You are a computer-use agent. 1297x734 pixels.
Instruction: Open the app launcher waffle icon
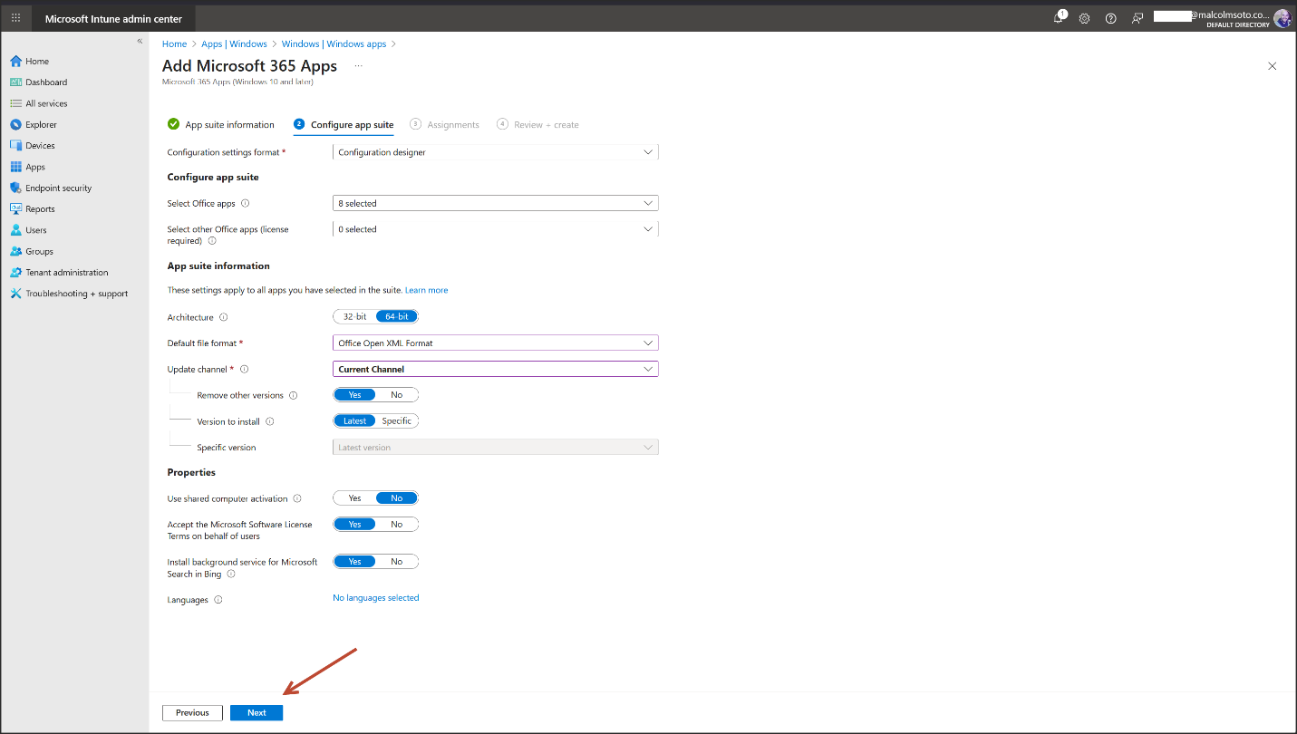(x=15, y=18)
